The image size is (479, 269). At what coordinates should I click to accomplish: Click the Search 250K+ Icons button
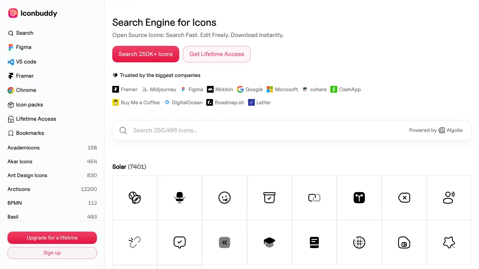coord(146,54)
